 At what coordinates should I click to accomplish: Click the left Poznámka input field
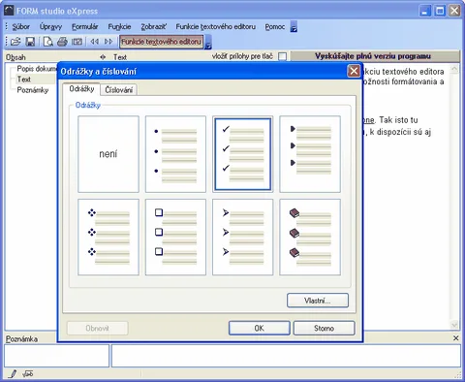coord(57,356)
